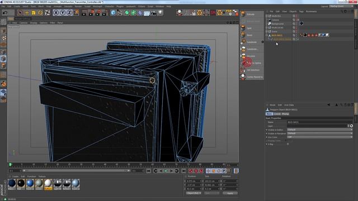Select the bright blue material thumbnail
The height and width of the screenshot is (201, 358).
tap(30, 184)
